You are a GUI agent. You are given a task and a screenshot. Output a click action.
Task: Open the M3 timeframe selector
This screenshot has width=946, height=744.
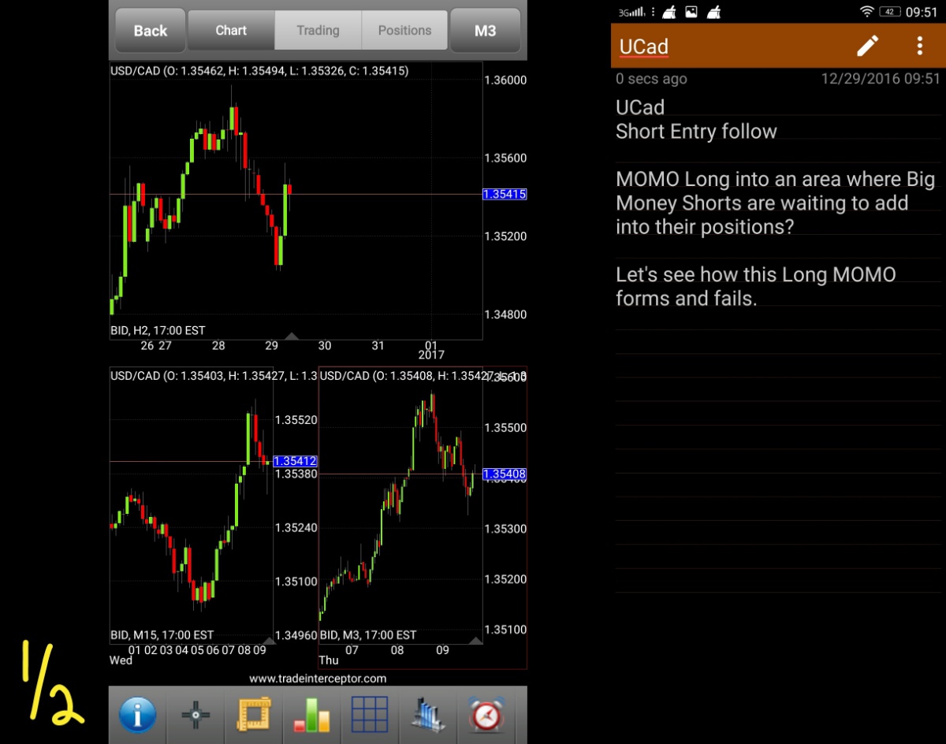pos(485,30)
